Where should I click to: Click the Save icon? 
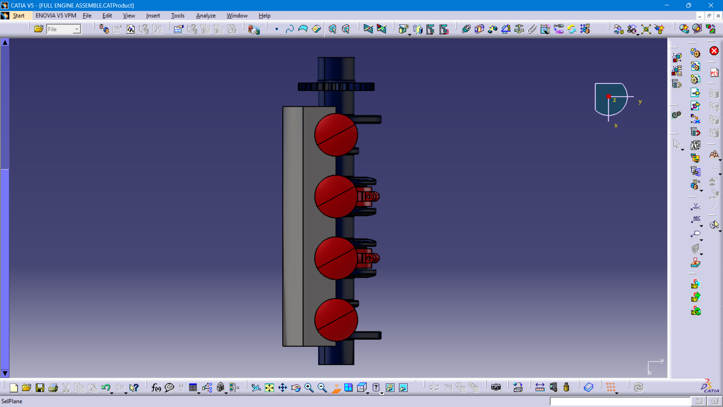coord(40,387)
